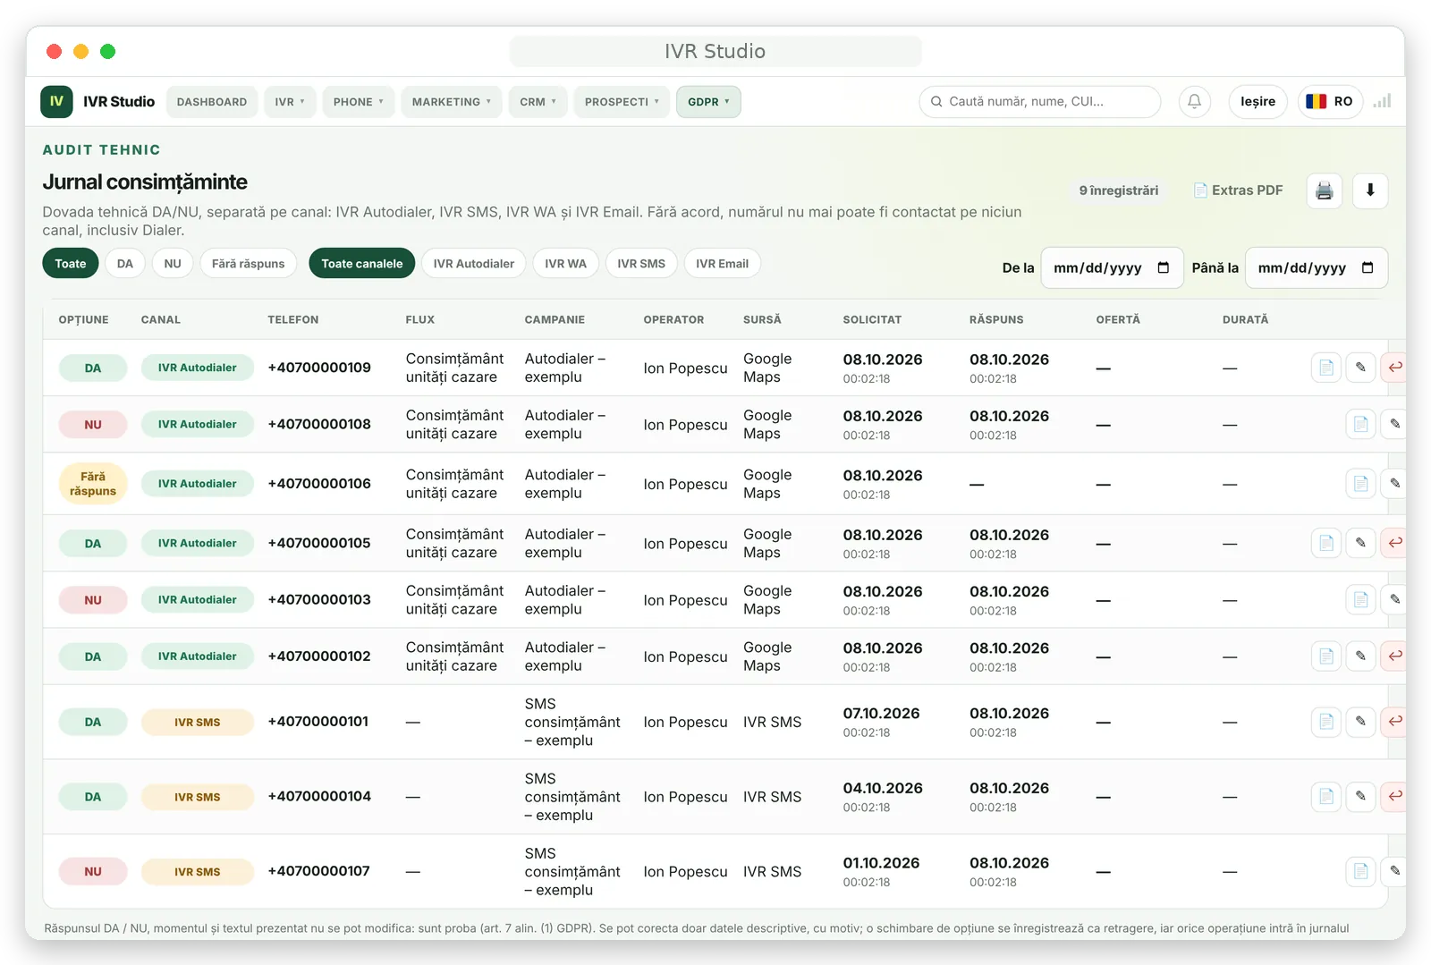
Task: Click the IV logo icon
Action: (x=56, y=102)
